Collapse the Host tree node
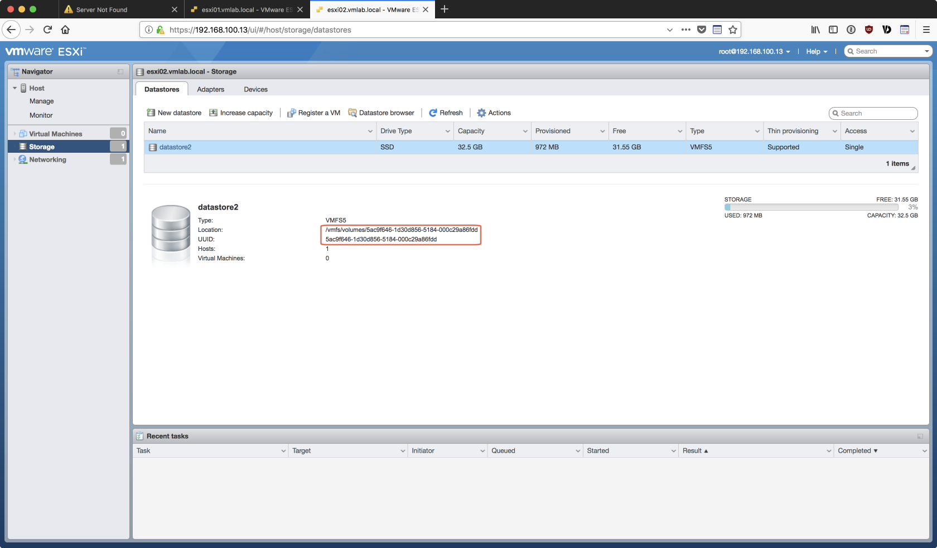Screen dimensions: 937x548 click(15, 88)
